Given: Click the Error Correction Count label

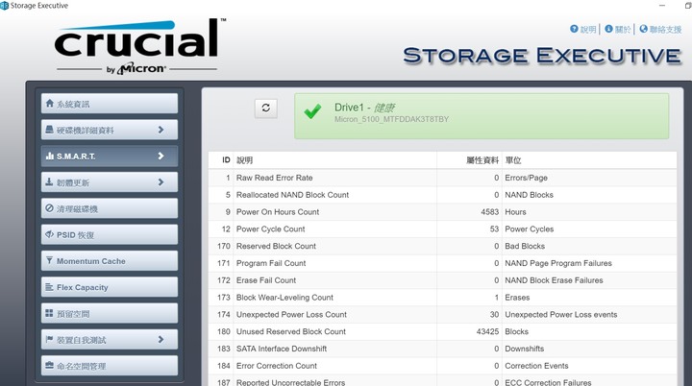Looking at the screenshot, I should [276, 366].
